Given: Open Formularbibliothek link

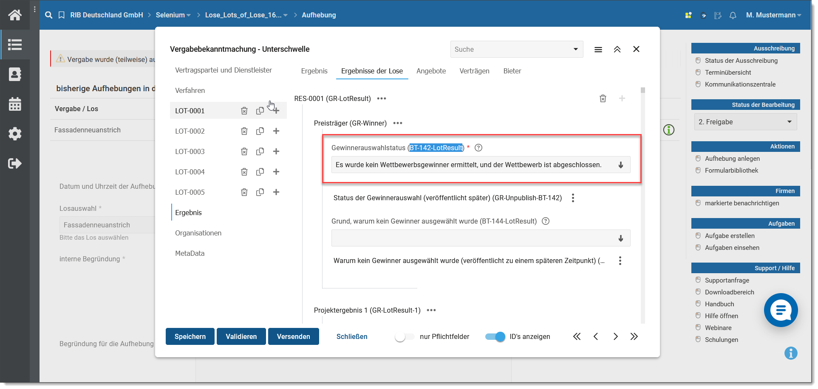Looking at the screenshot, I should [731, 171].
